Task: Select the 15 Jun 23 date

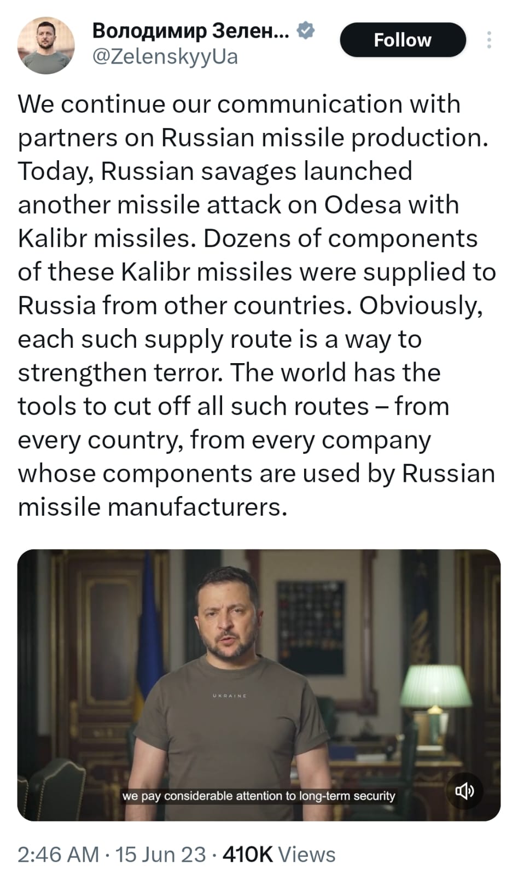Action: (x=161, y=854)
